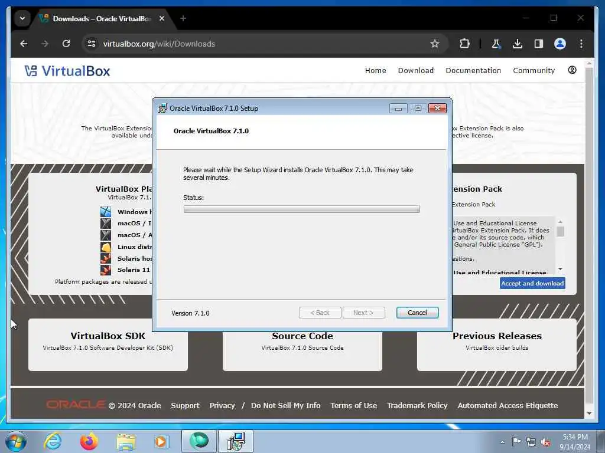Screen dimensions: 605x453
Task: Open the Chrome Labs flask icon
Action: (496, 44)
